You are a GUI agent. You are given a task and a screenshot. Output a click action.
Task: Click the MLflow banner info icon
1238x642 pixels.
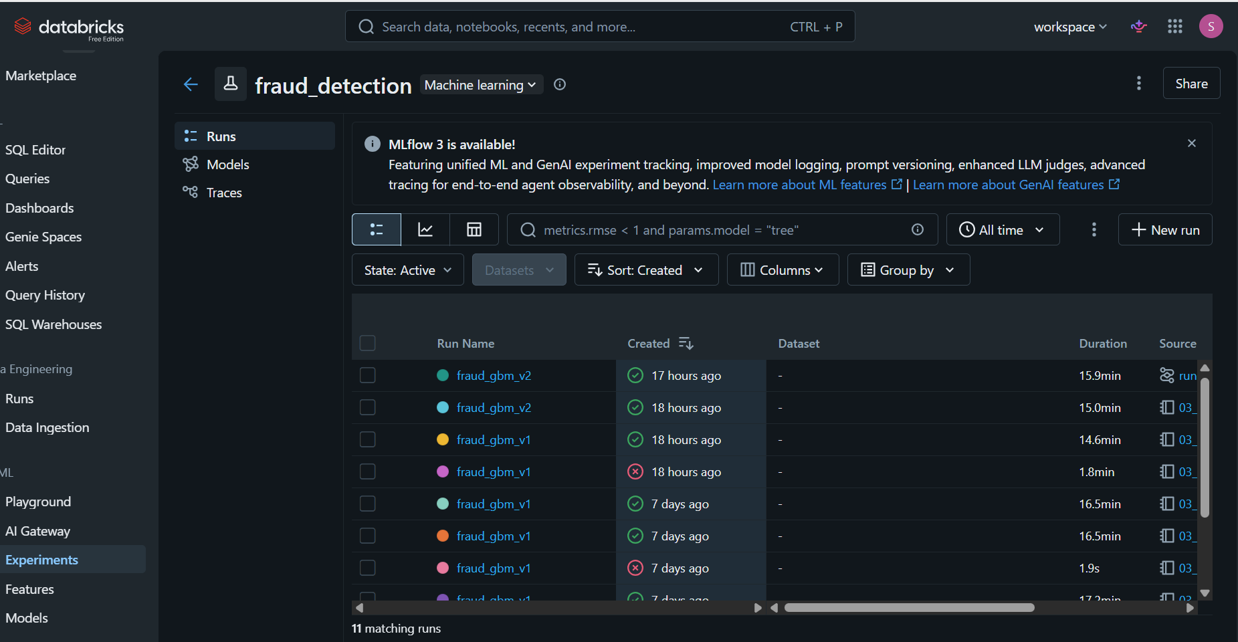373,144
